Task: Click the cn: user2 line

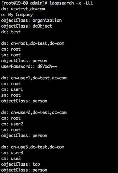Action: tap(12, 124)
